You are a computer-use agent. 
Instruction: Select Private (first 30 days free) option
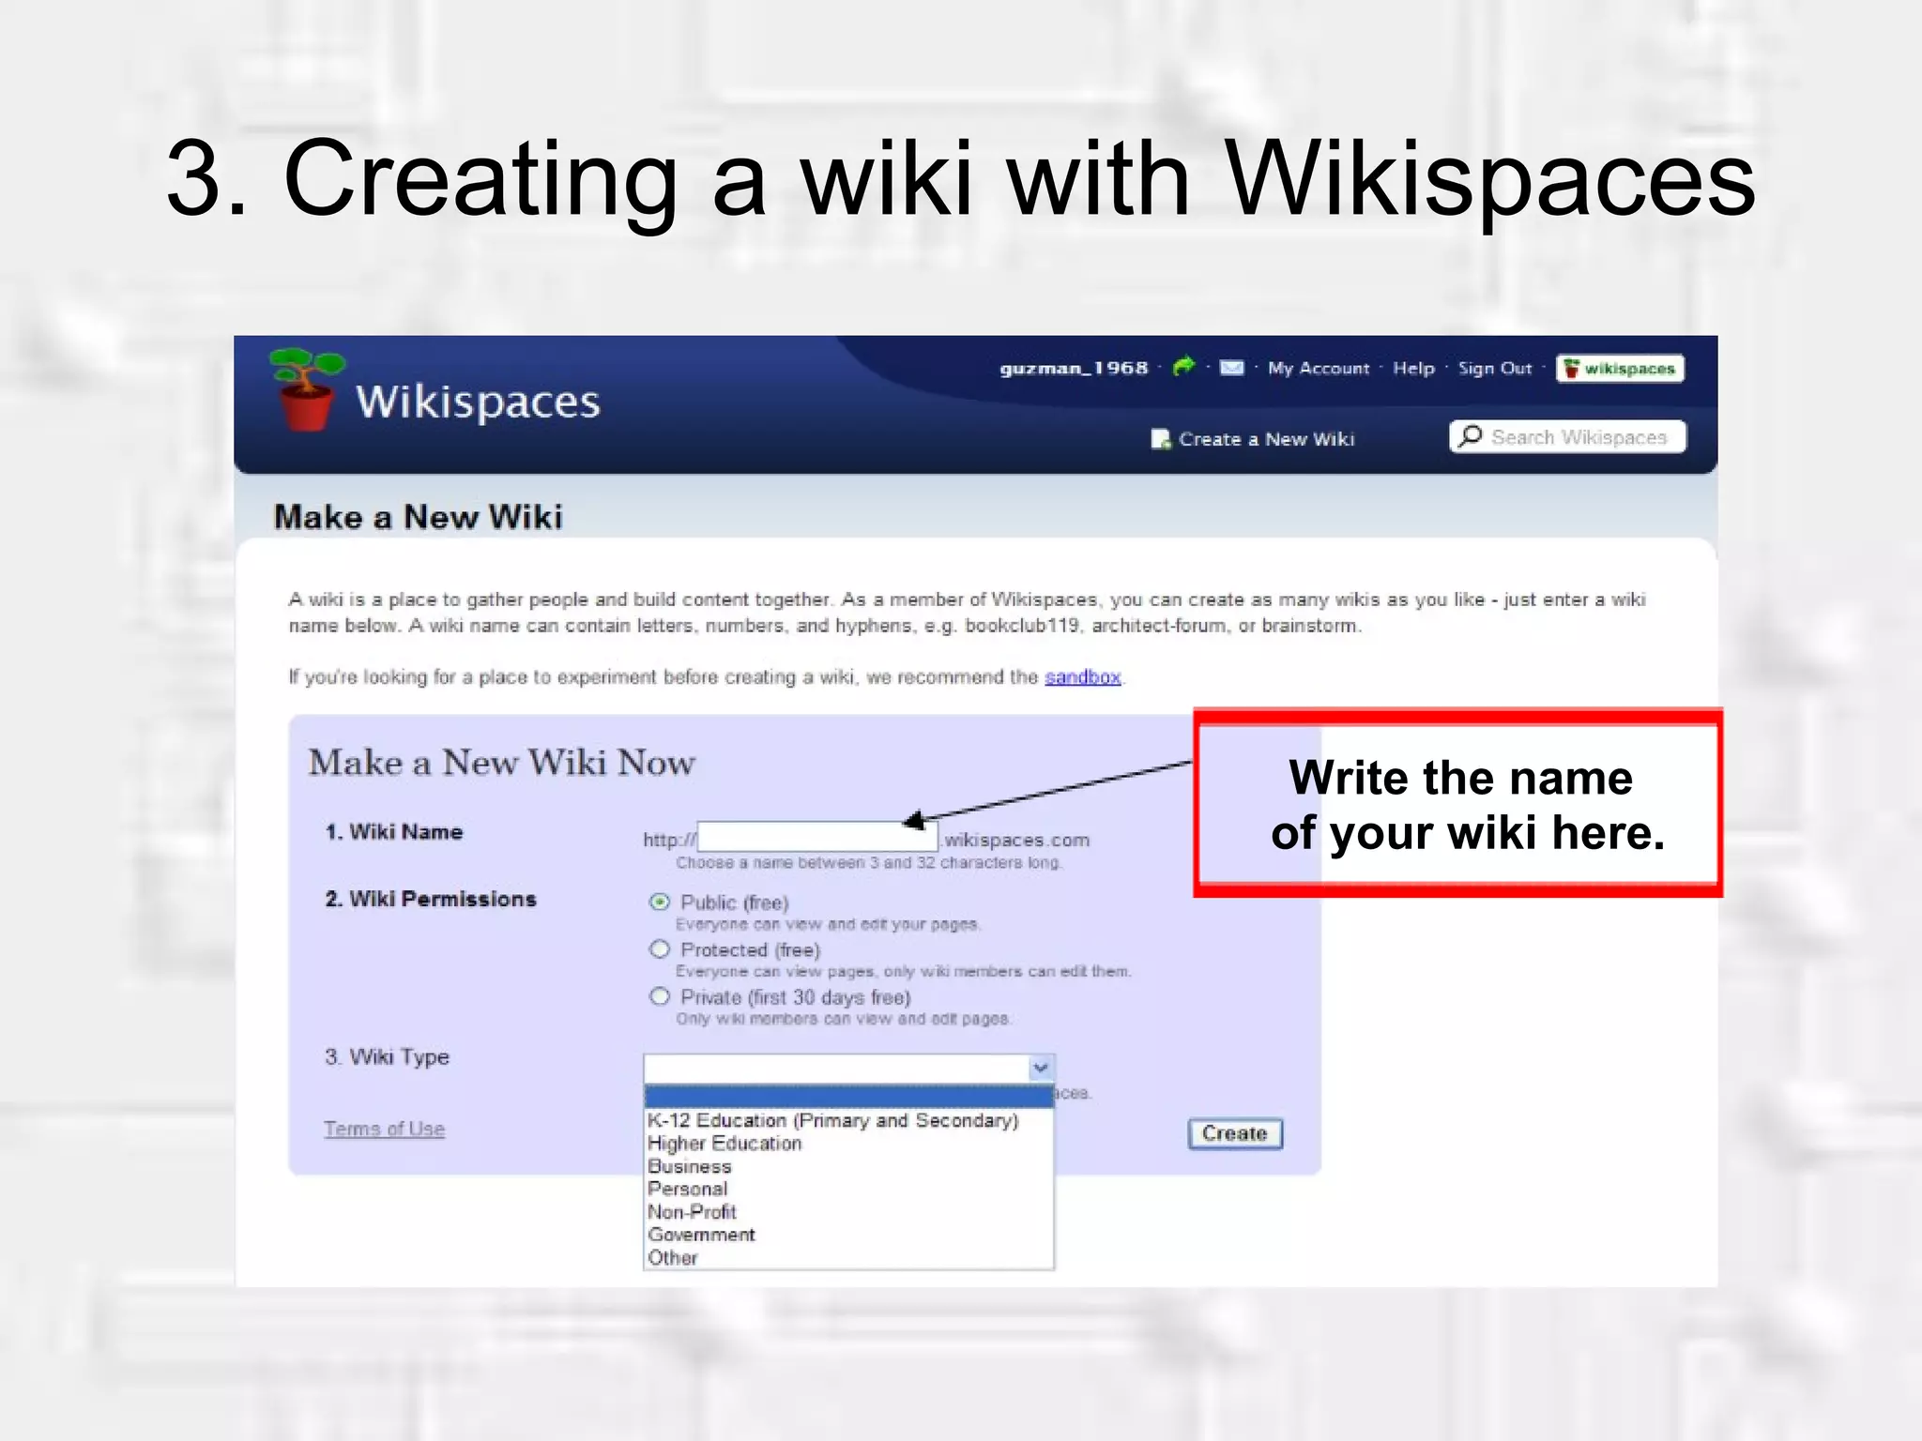pyautogui.click(x=660, y=996)
